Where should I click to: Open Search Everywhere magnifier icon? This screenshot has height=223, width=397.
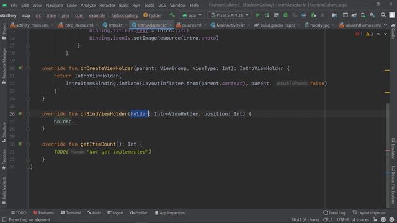point(383,15)
